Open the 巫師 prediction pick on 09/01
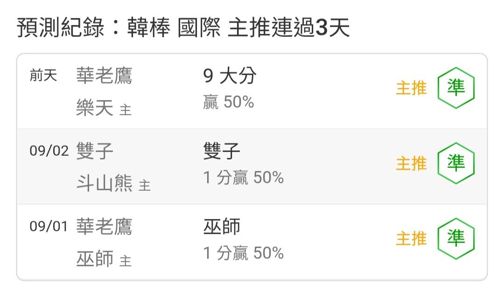504x292 pixels. click(222, 227)
